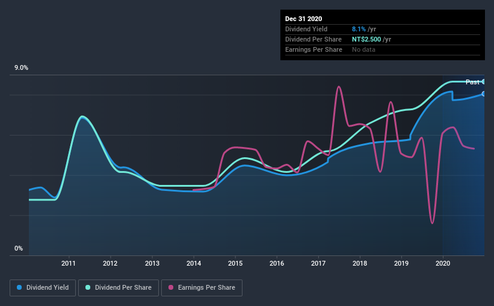This screenshot has width=494, height=306.
Task: Click the pink Earnings Per Share legend dot
Action: coord(171,287)
